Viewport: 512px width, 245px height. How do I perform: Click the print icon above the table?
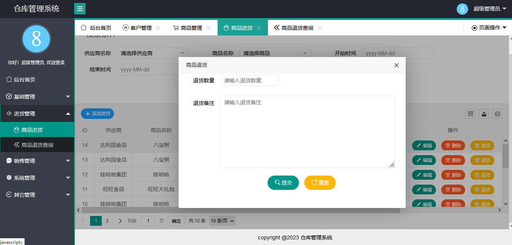pos(497,114)
